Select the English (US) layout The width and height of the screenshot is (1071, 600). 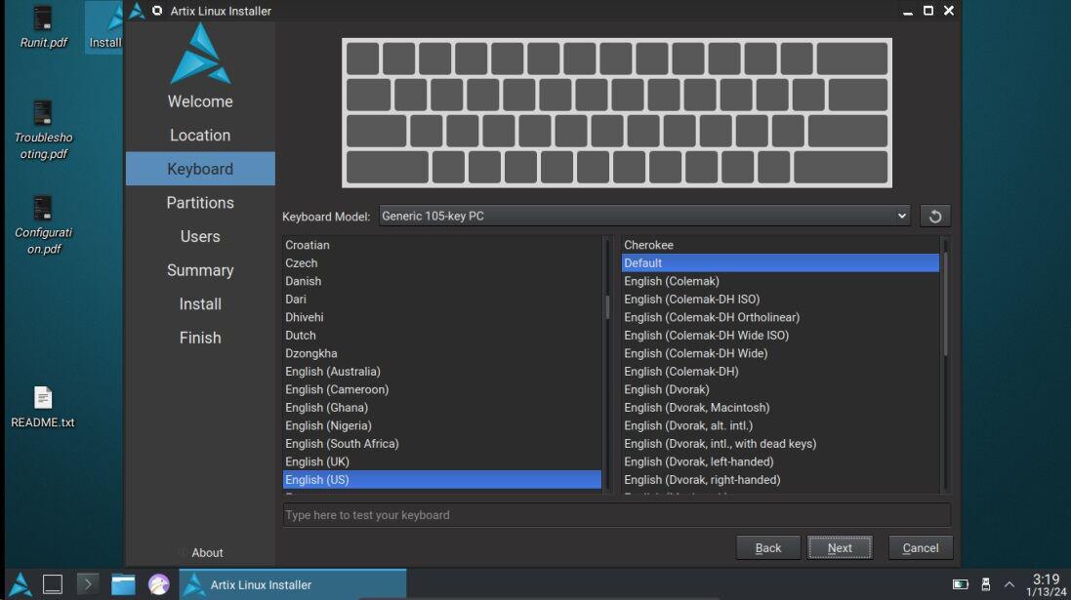tap(442, 480)
